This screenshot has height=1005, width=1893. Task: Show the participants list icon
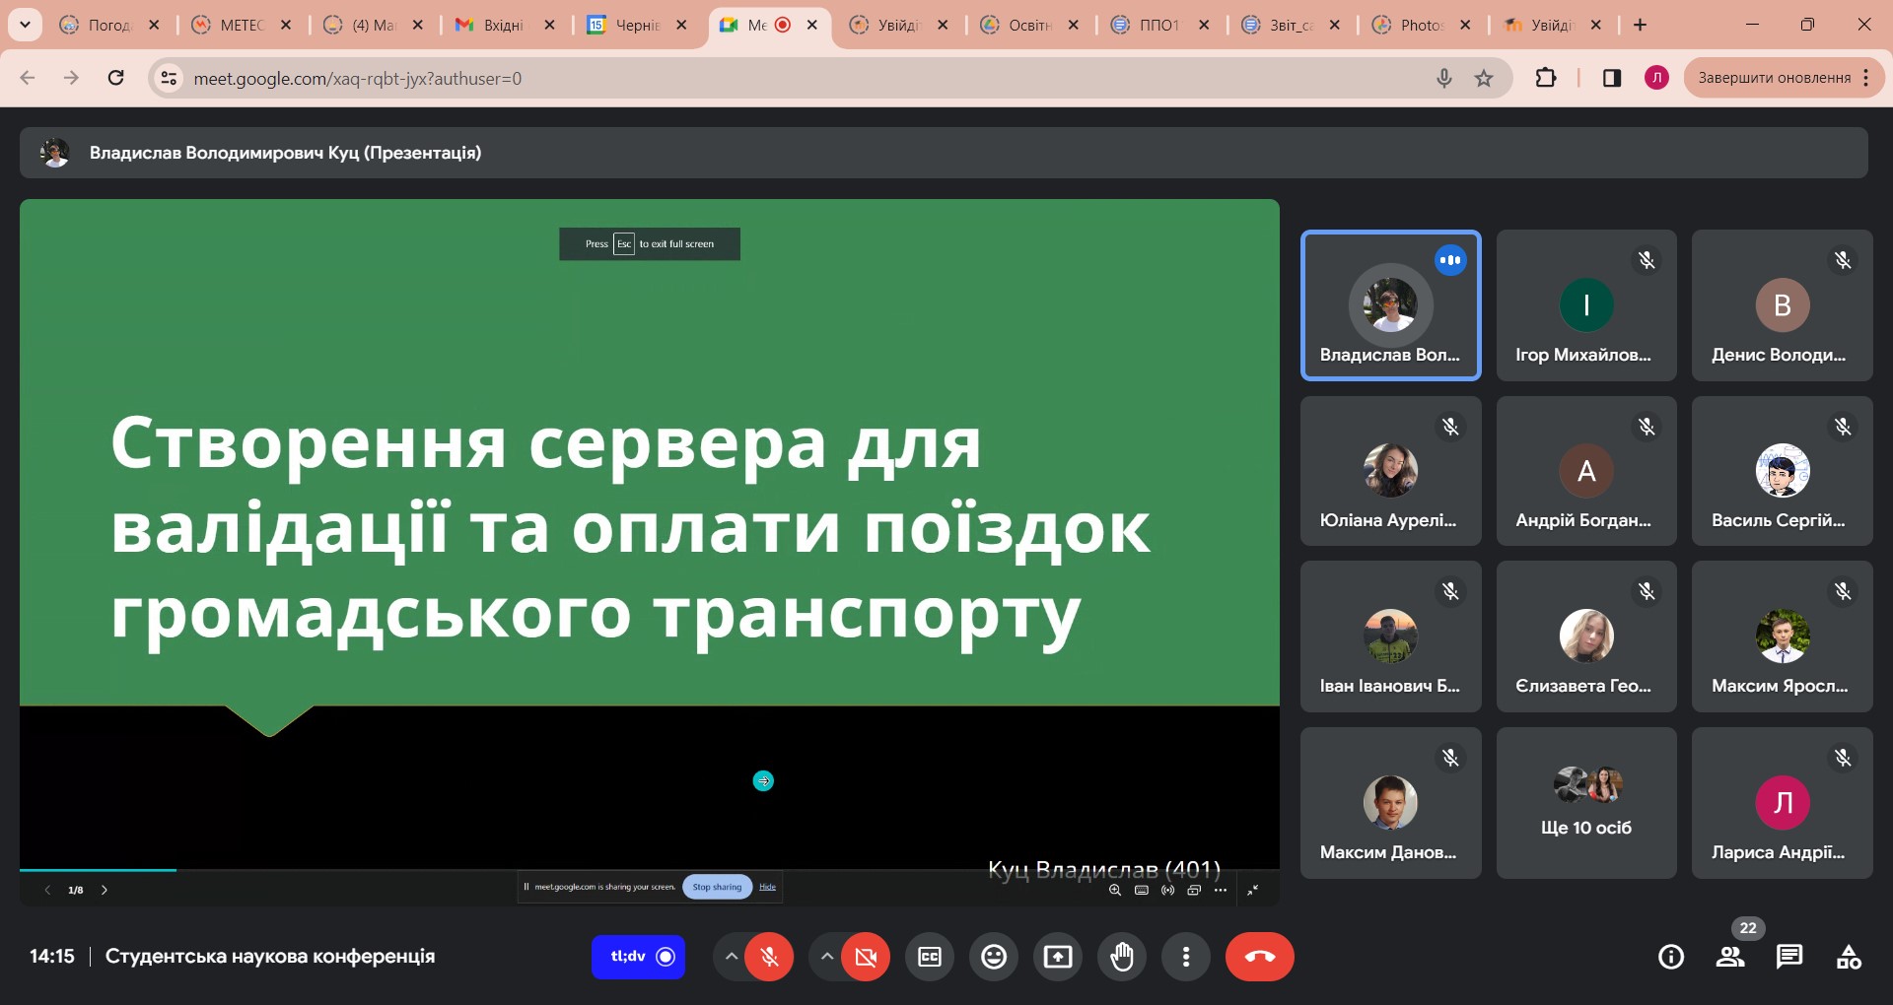(1730, 957)
